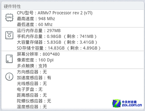Tap the CPU chip icon
The height and width of the screenshot is (111, 145).
click(x=9, y=17)
